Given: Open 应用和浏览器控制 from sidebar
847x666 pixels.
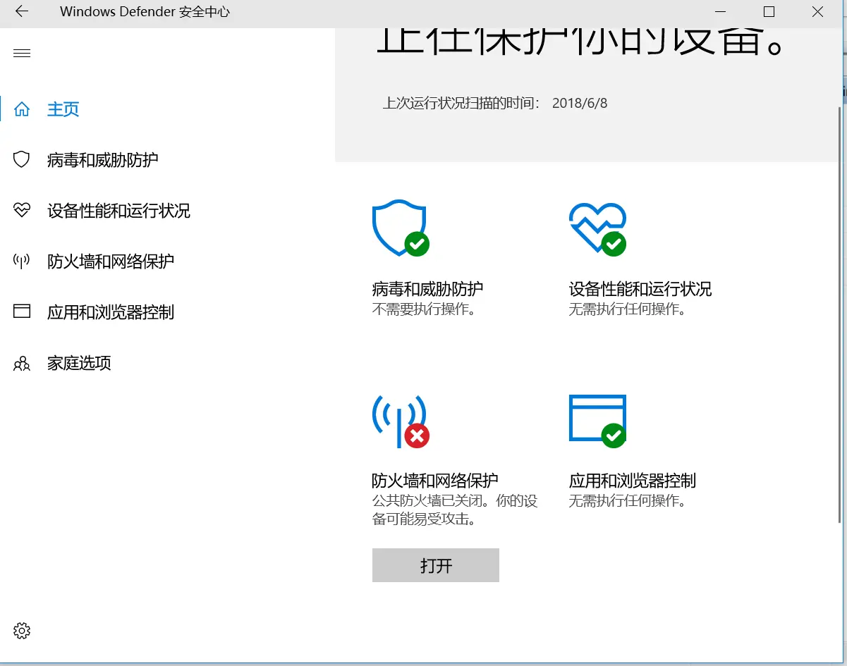Looking at the screenshot, I should click(x=111, y=312).
